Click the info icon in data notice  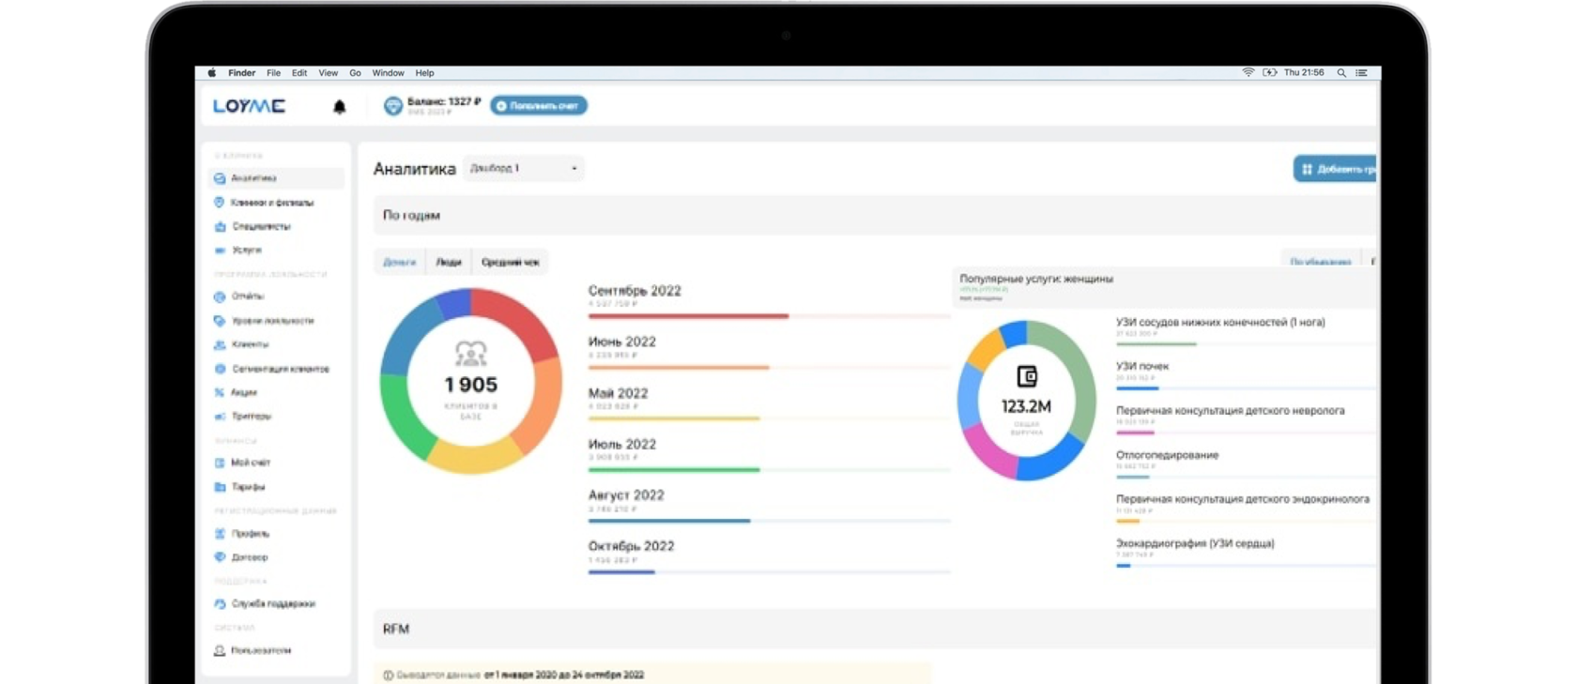coord(388,675)
